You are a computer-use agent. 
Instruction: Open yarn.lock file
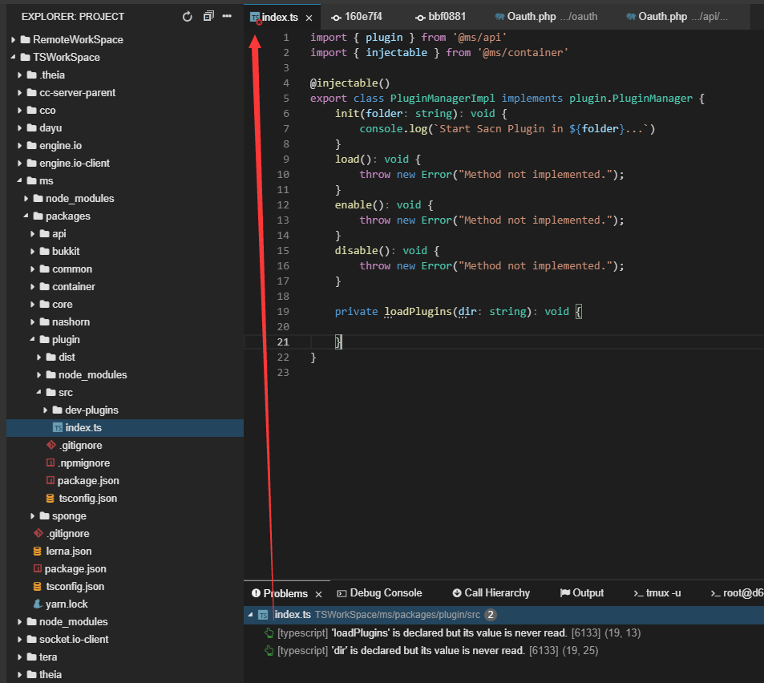coord(125,604)
